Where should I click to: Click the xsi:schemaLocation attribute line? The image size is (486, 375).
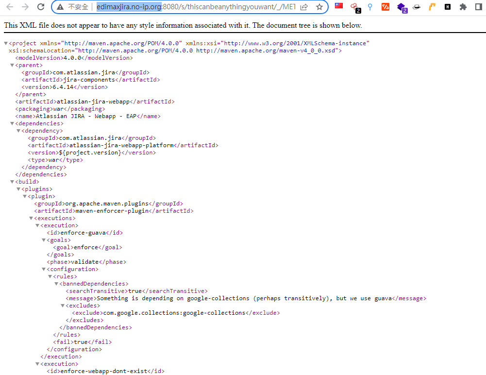pyautogui.click(x=175, y=51)
